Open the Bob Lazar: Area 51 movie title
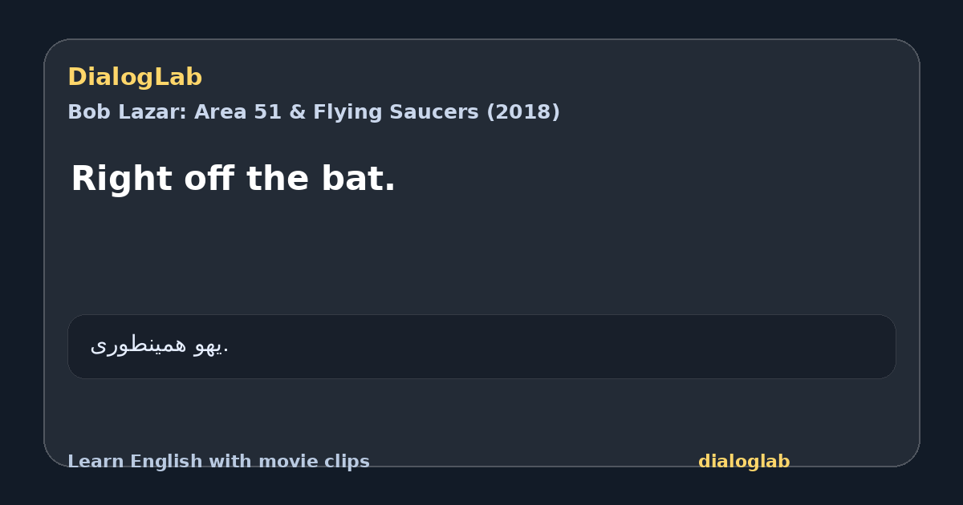The height and width of the screenshot is (505, 963). pos(314,112)
